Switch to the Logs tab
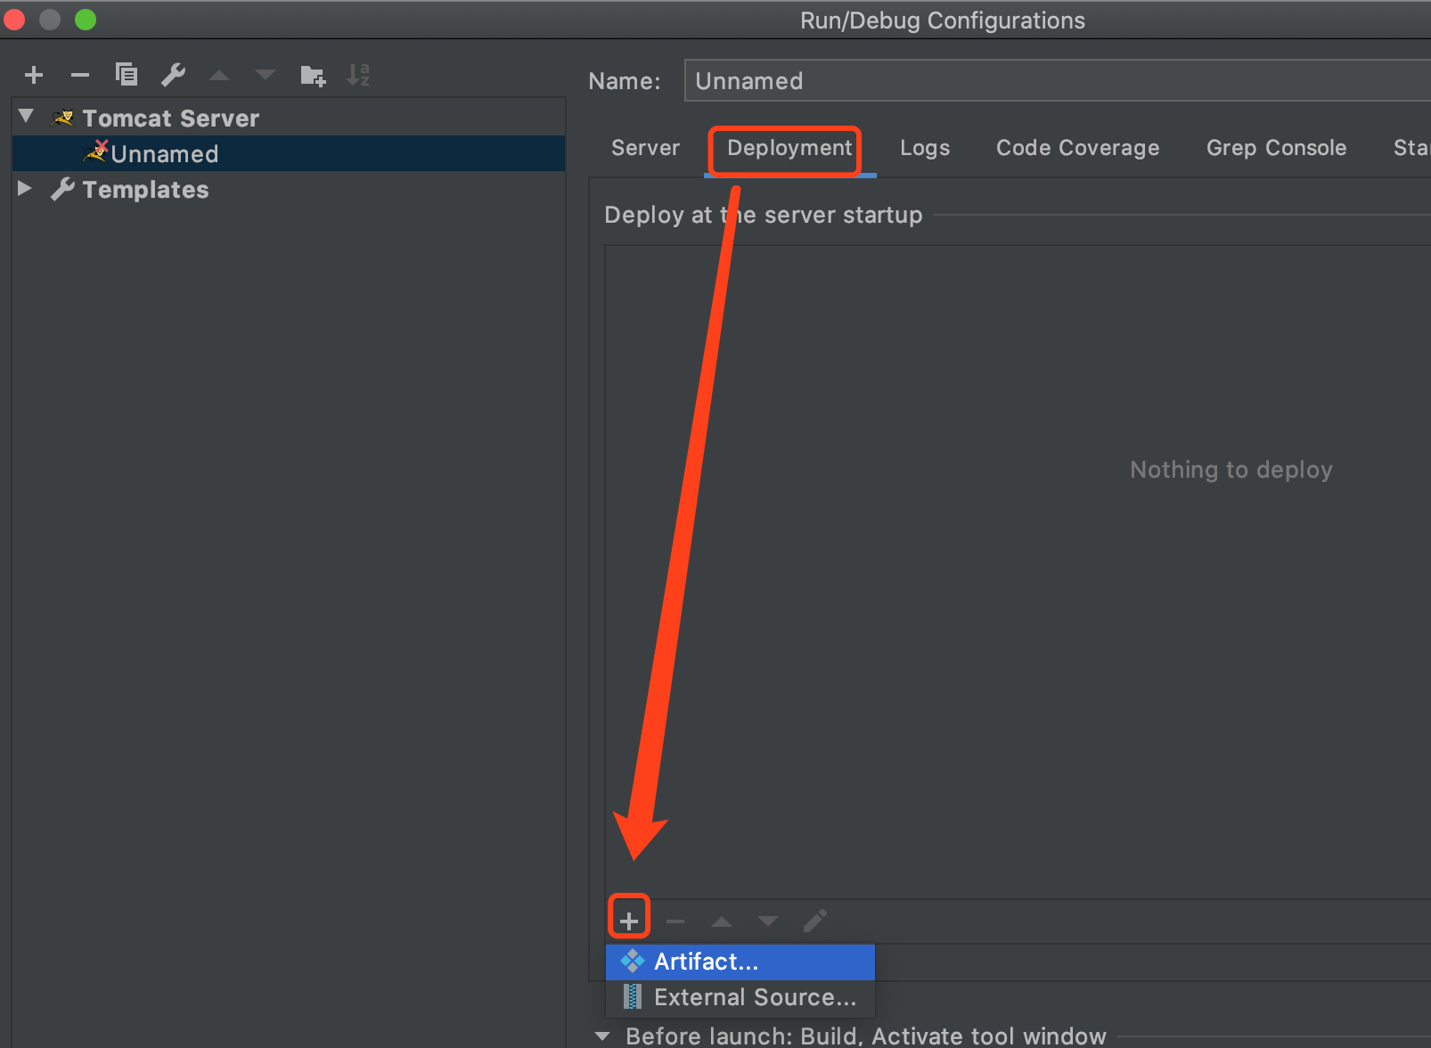The height and width of the screenshot is (1048, 1431). click(925, 148)
